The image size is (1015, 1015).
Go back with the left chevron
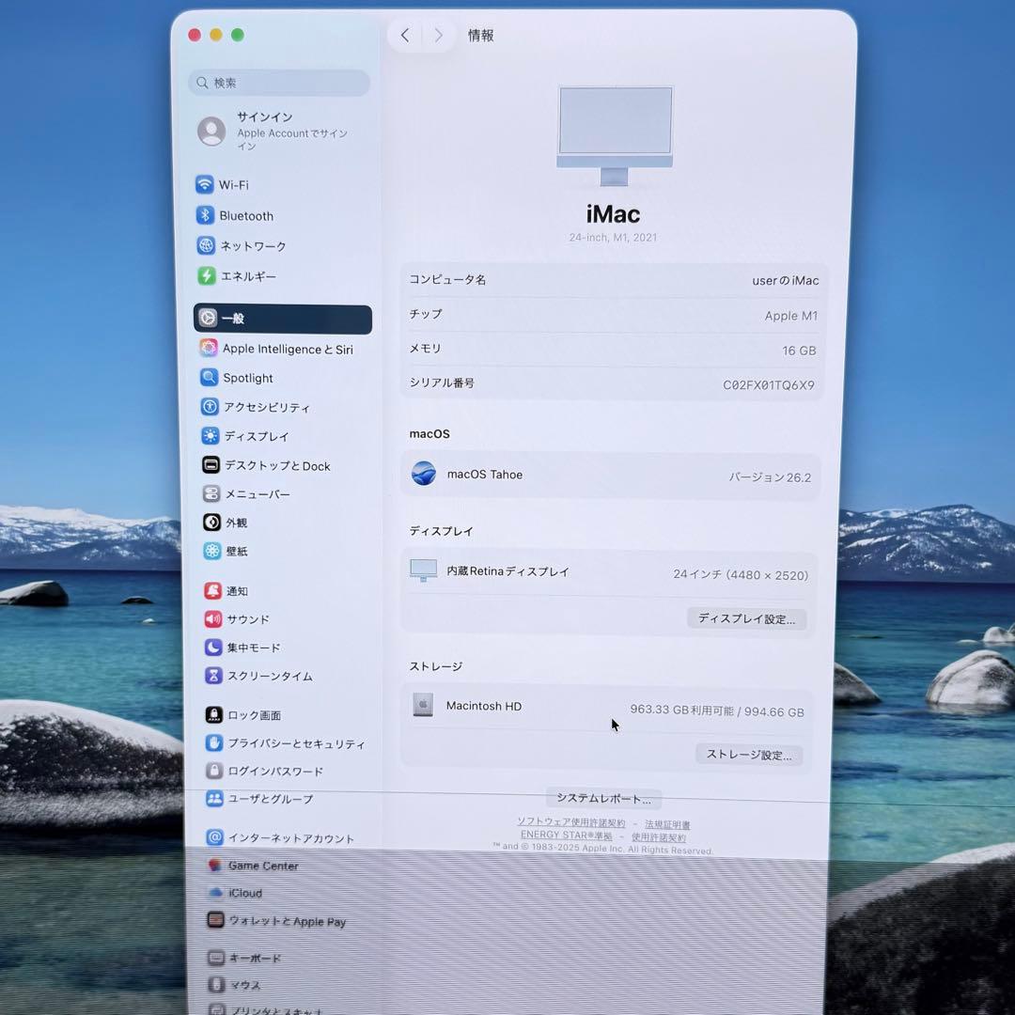[x=405, y=35]
